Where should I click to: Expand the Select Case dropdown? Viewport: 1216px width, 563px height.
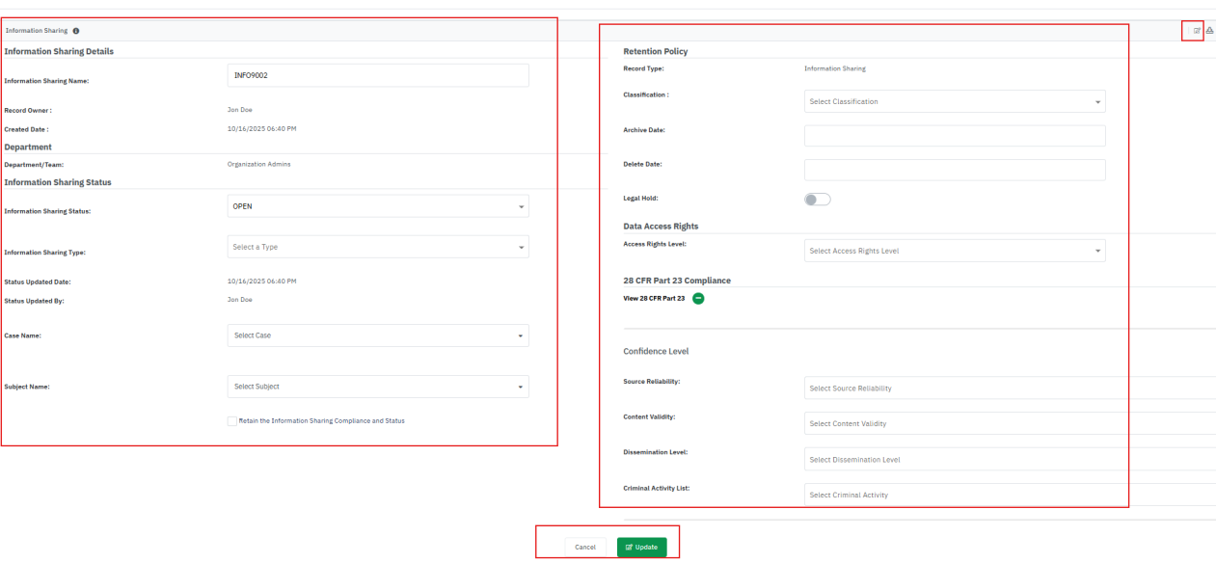[x=378, y=335]
